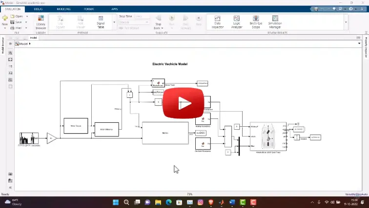This screenshot has width=369, height=208.
Task: Switch to the Debug ribbon tab
Action: point(38,9)
